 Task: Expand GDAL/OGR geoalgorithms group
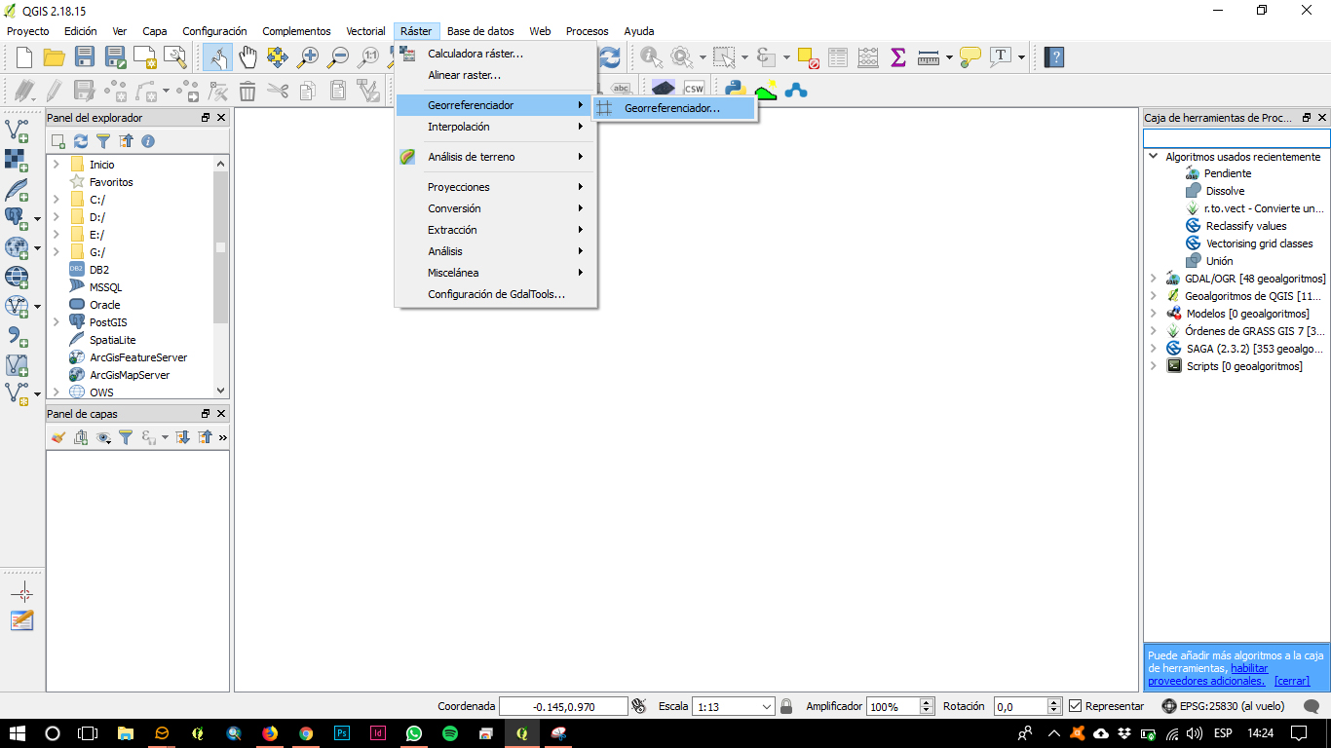click(1154, 279)
